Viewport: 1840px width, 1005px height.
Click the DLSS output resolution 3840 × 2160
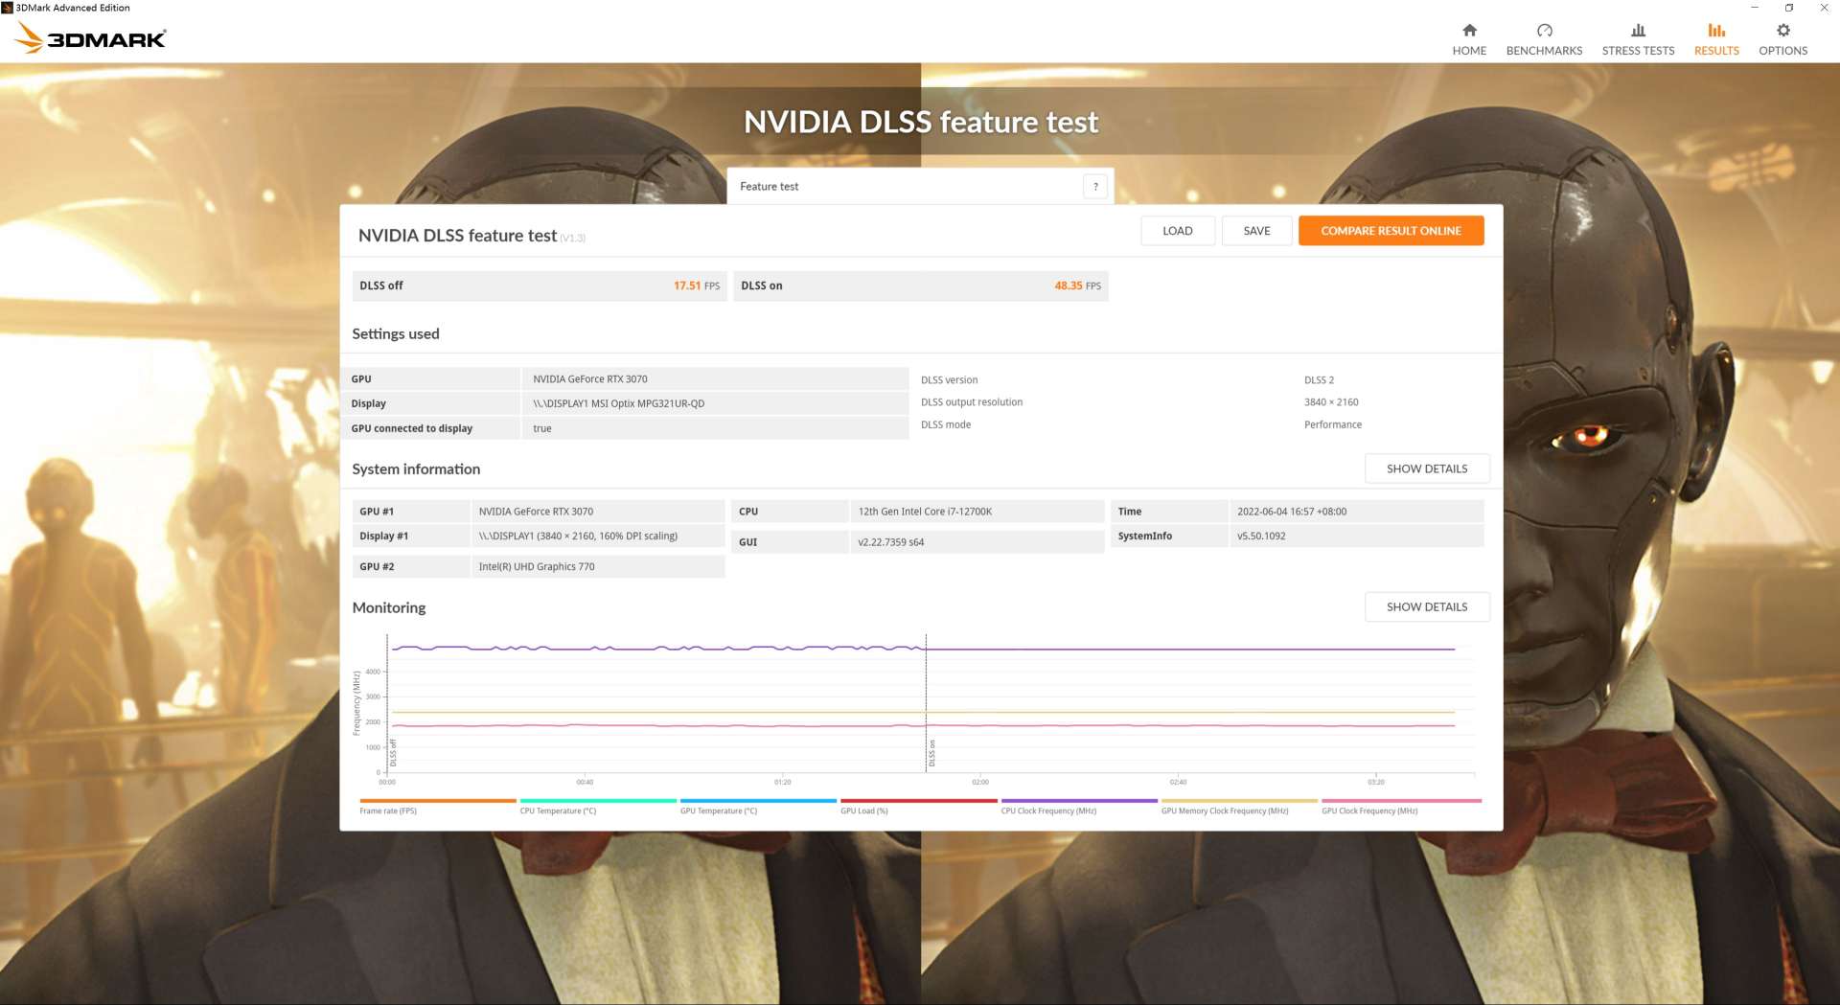point(1331,402)
